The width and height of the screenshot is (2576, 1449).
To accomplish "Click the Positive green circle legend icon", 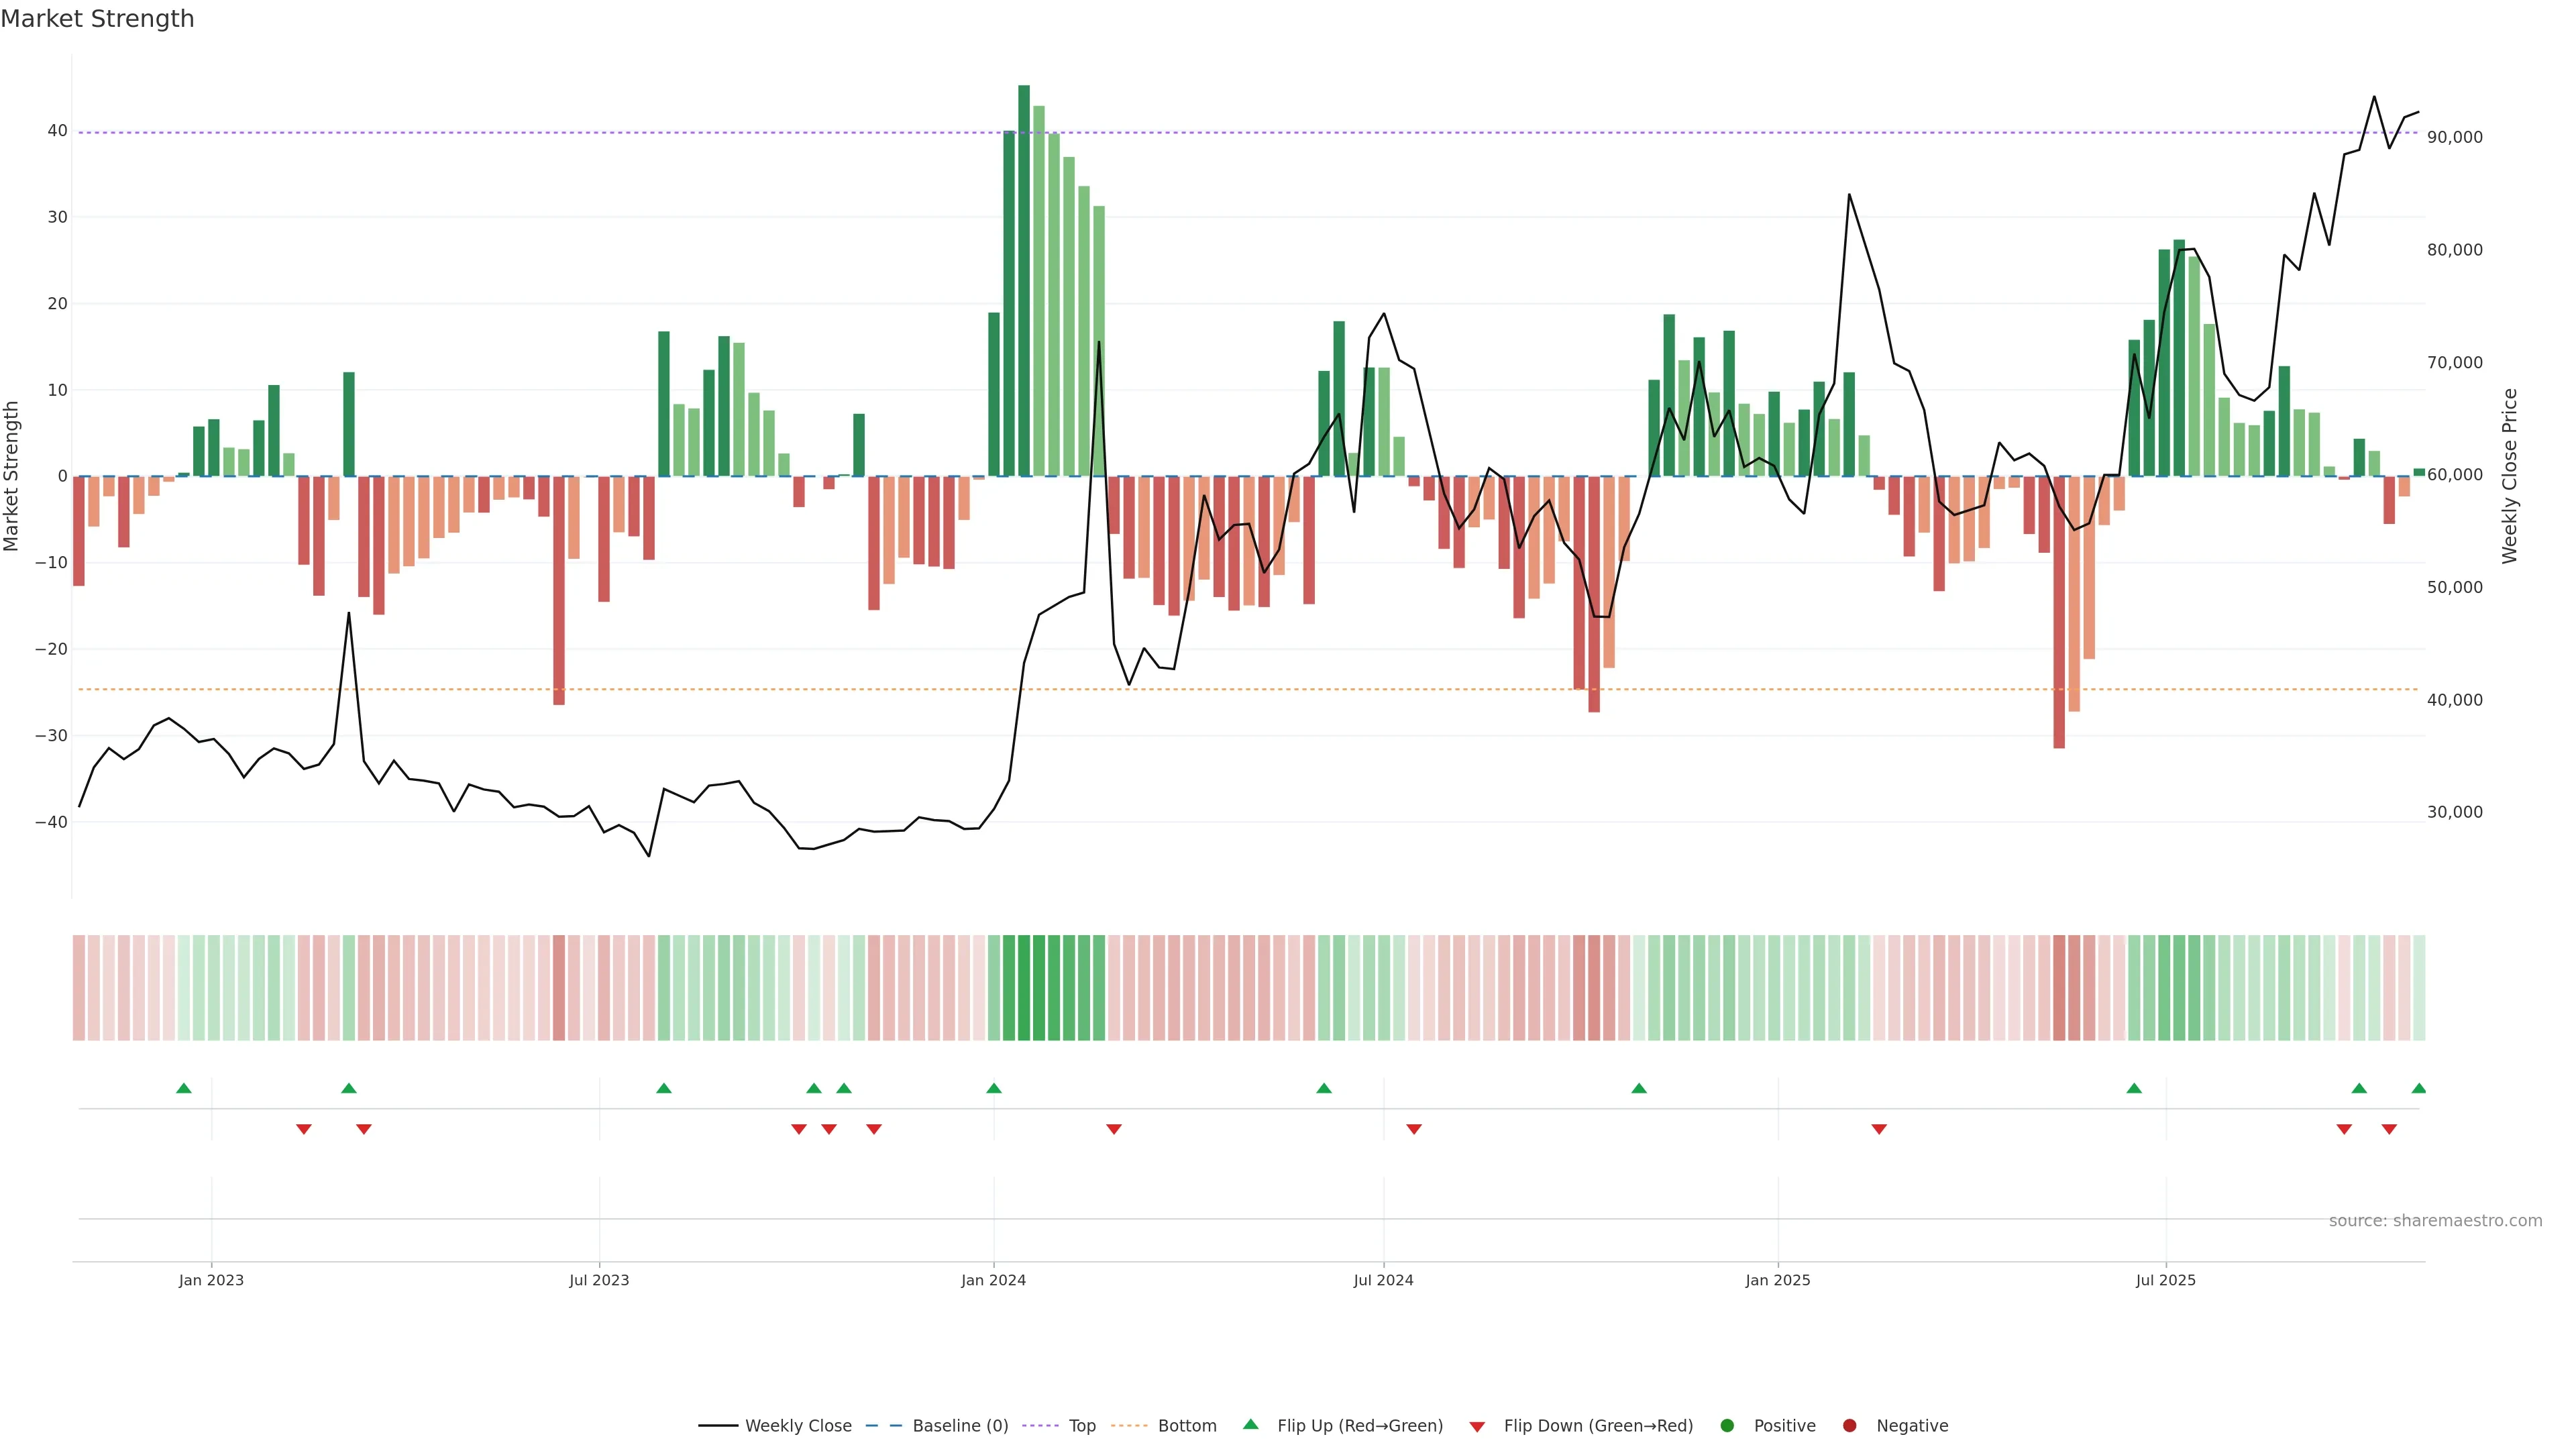I will [x=1727, y=1426].
